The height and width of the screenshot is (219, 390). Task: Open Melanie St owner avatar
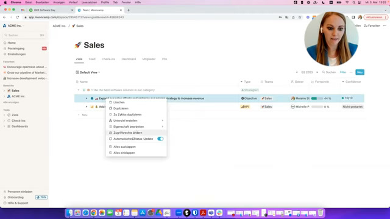(x=292, y=99)
